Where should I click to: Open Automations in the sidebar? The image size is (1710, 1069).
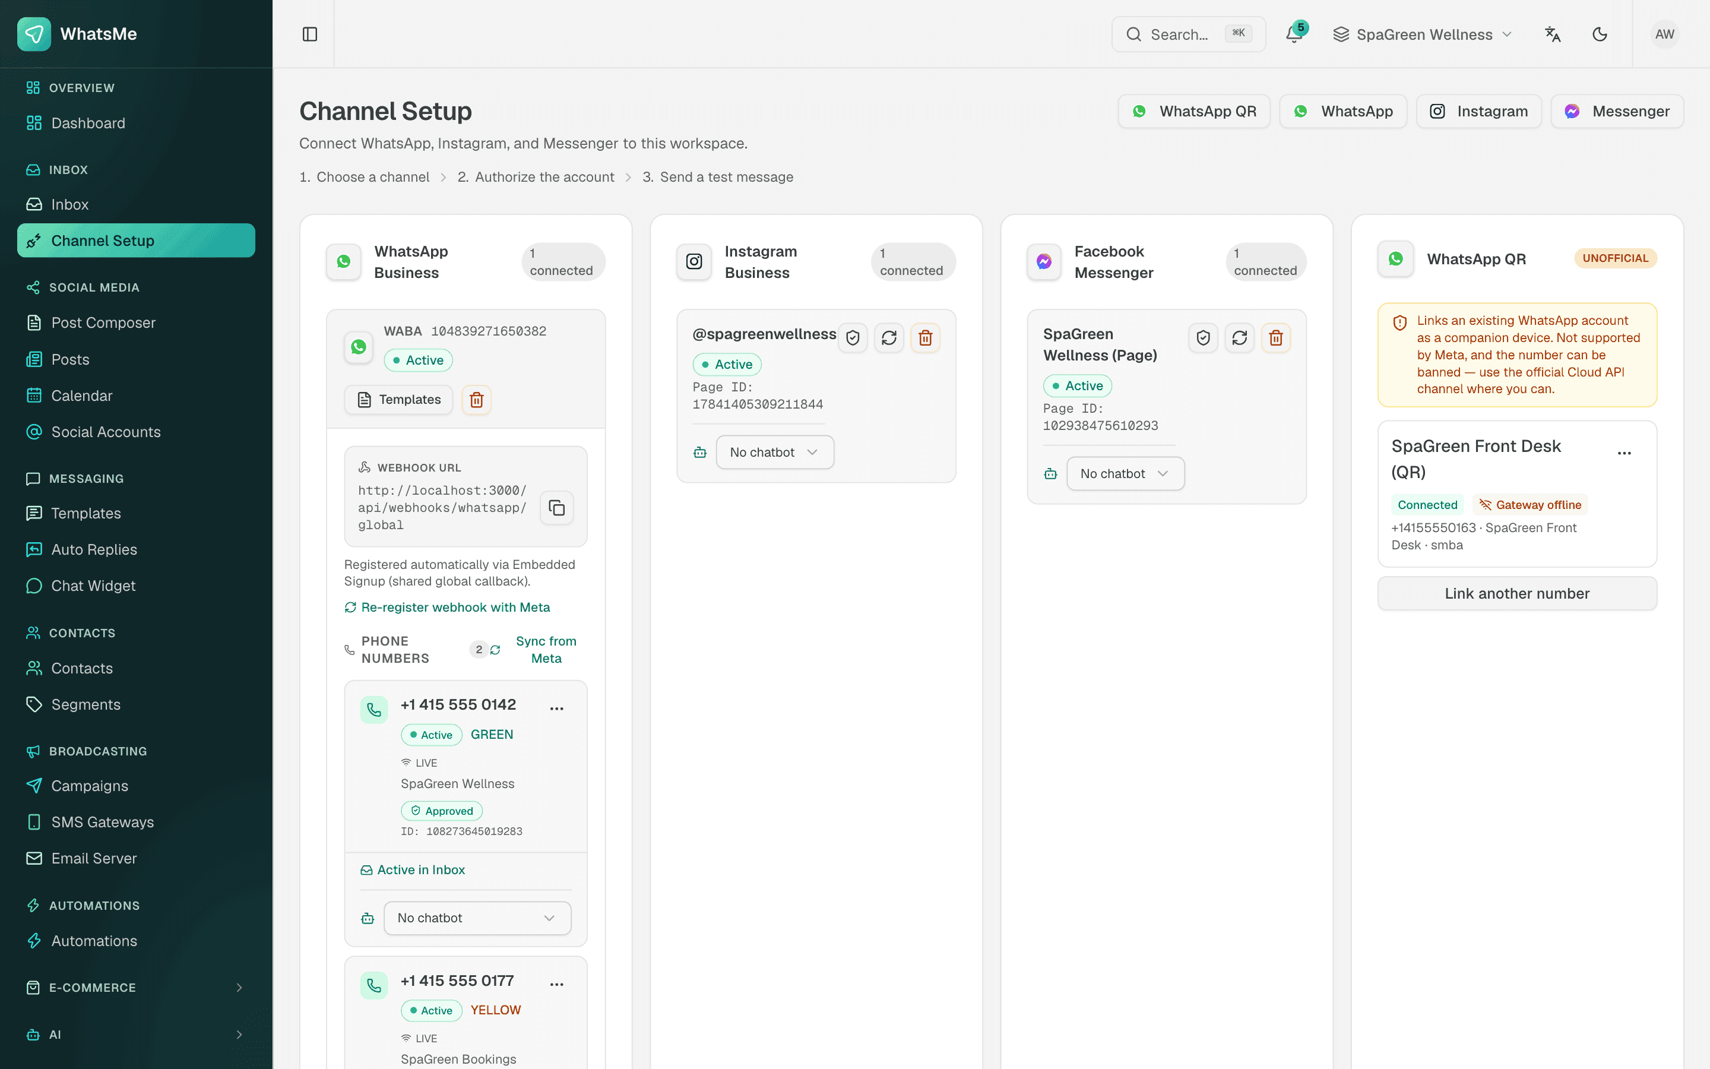tap(135, 941)
